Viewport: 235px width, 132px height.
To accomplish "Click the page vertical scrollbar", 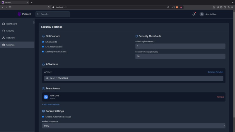I will click(234, 64).
